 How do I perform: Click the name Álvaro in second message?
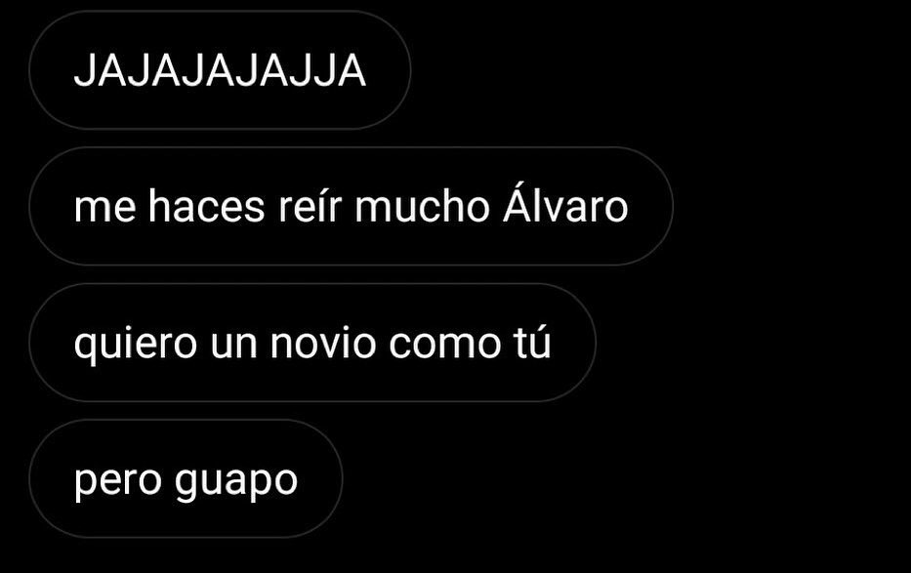pyautogui.click(x=565, y=203)
